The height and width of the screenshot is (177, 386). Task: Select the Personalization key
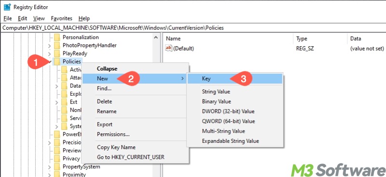coord(81,38)
